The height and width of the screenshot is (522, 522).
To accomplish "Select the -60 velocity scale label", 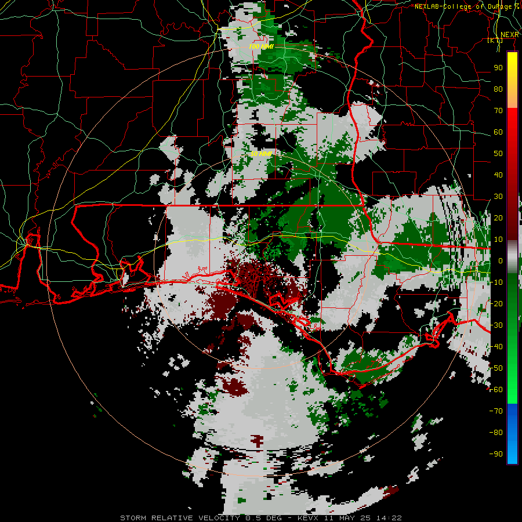I will 496,390.
